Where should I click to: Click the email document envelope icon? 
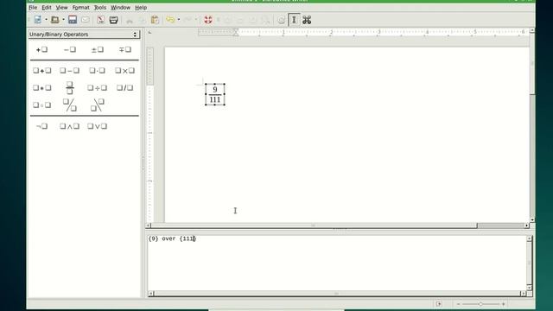click(86, 20)
